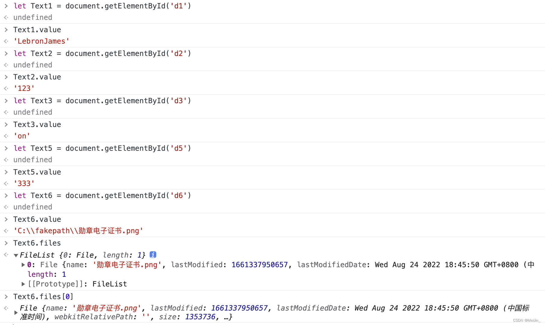The image size is (545, 325).
Task: Click the Text6.files input line
Action: [x=37, y=243]
